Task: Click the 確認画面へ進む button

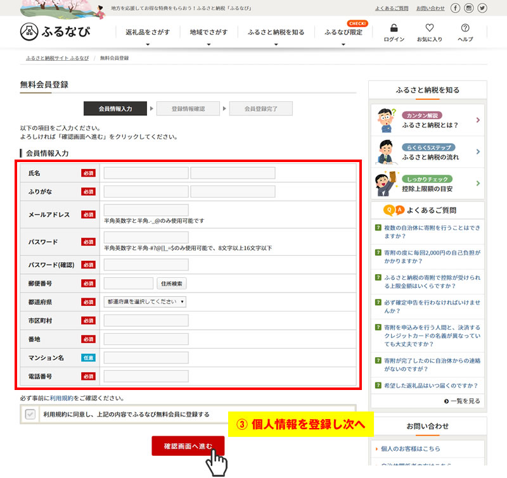Action: (x=188, y=446)
